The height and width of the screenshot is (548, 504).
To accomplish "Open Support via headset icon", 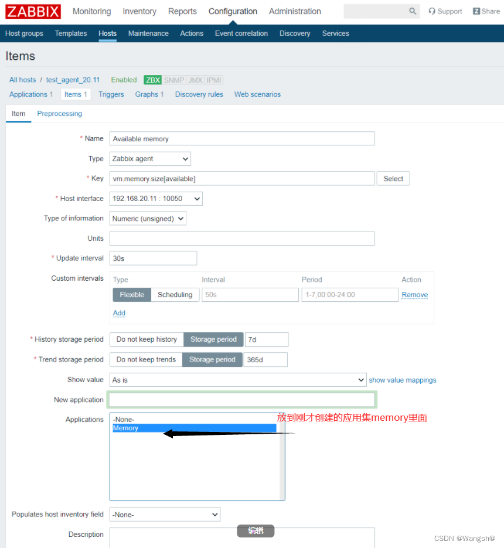I will pyautogui.click(x=432, y=11).
